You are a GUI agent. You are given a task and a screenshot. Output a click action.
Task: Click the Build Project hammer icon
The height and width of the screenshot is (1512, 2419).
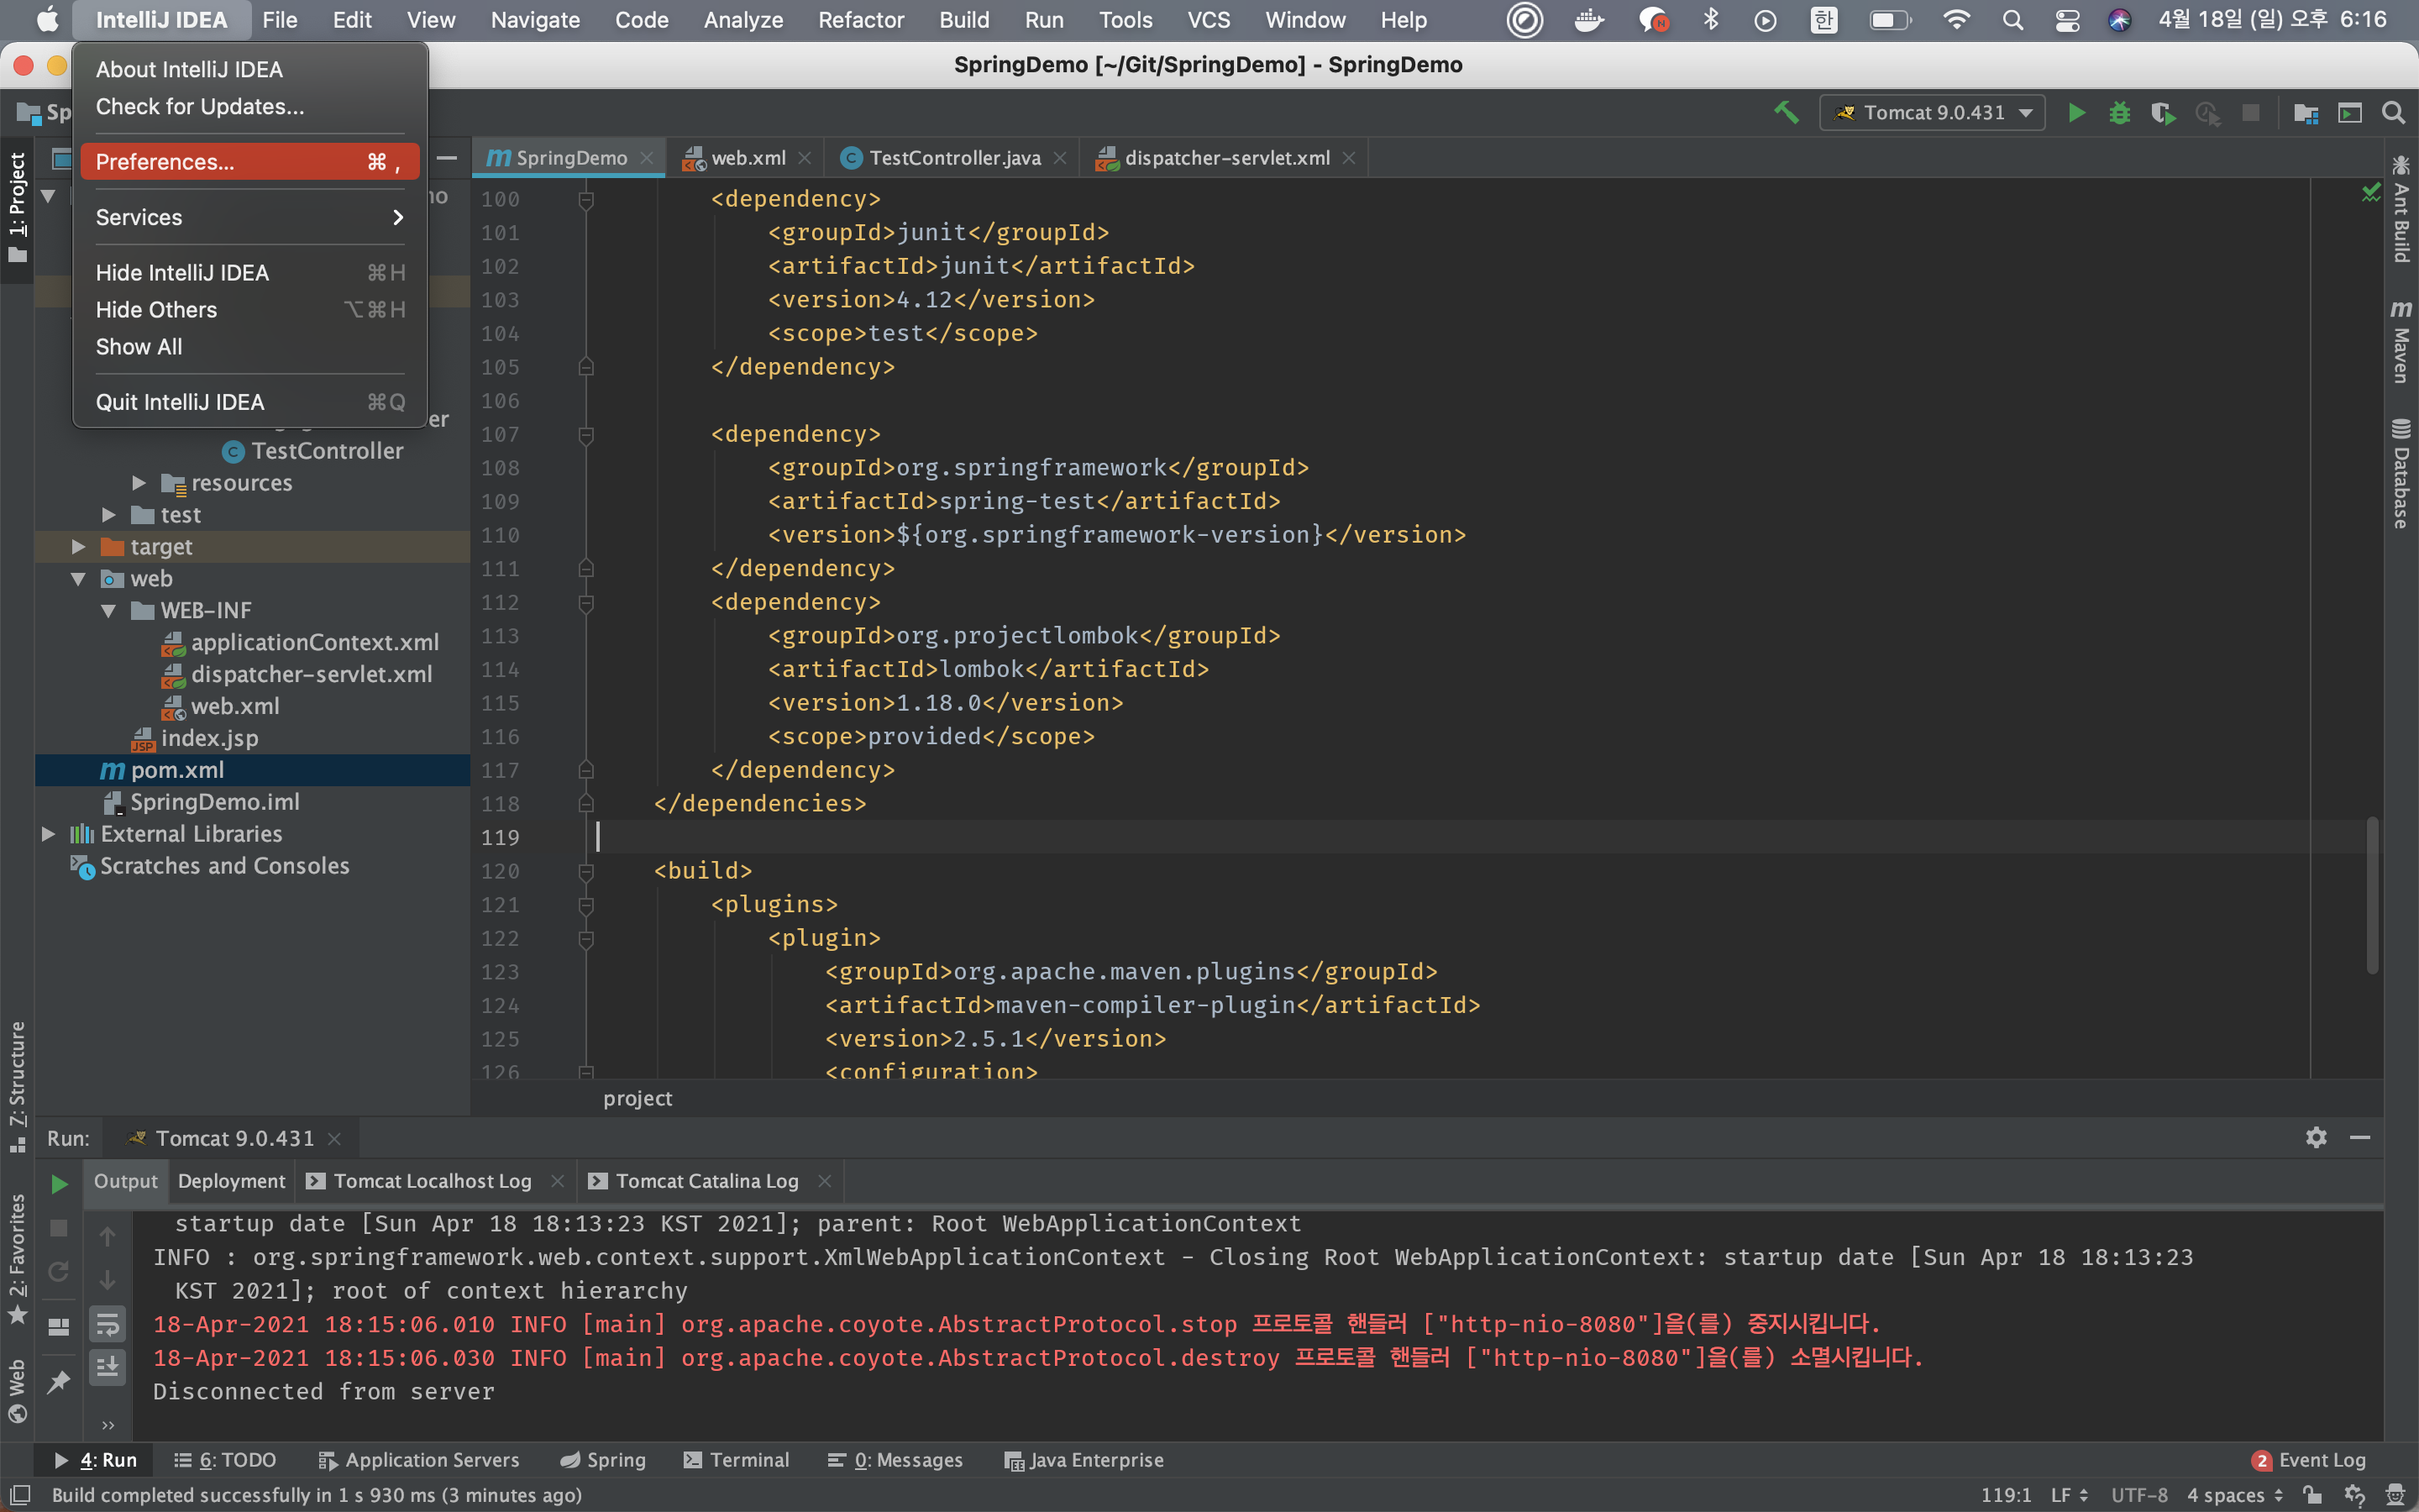tap(1787, 113)
